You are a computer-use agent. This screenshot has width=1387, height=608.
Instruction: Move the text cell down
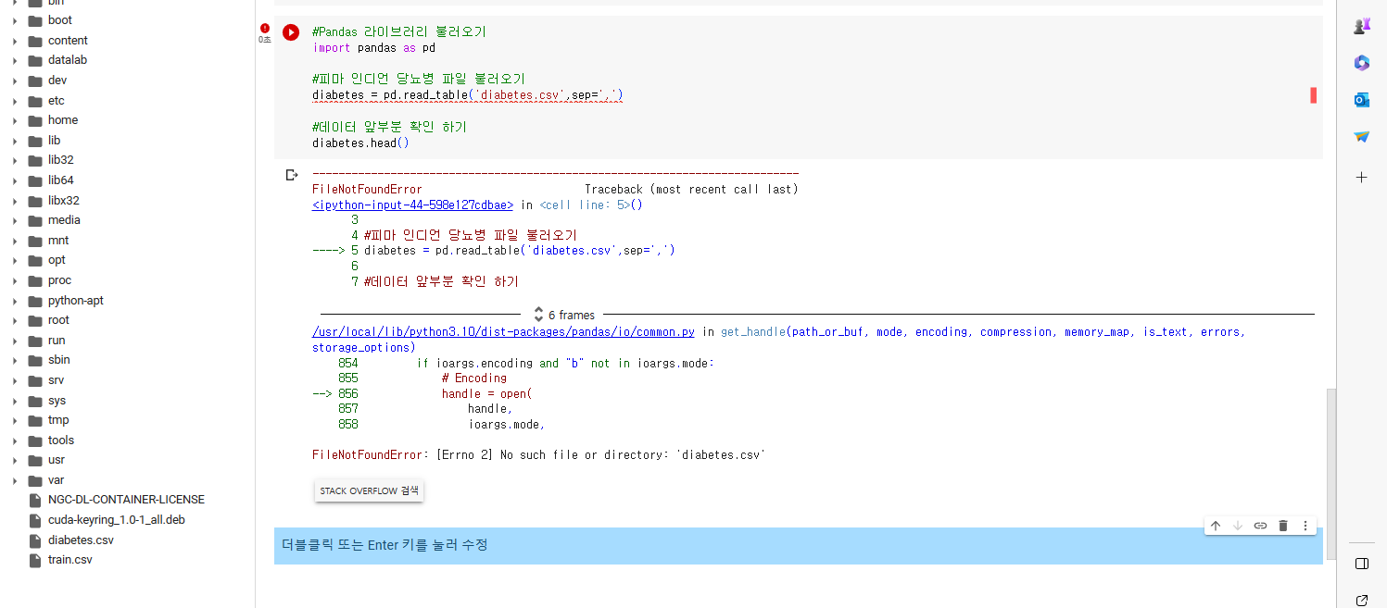click(x=1238, y=526)
